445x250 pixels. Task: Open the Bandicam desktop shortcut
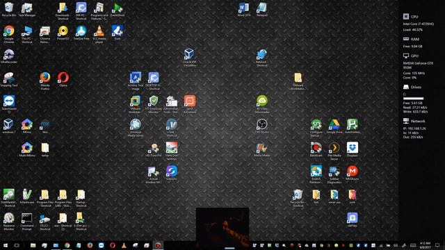[316, 150]
